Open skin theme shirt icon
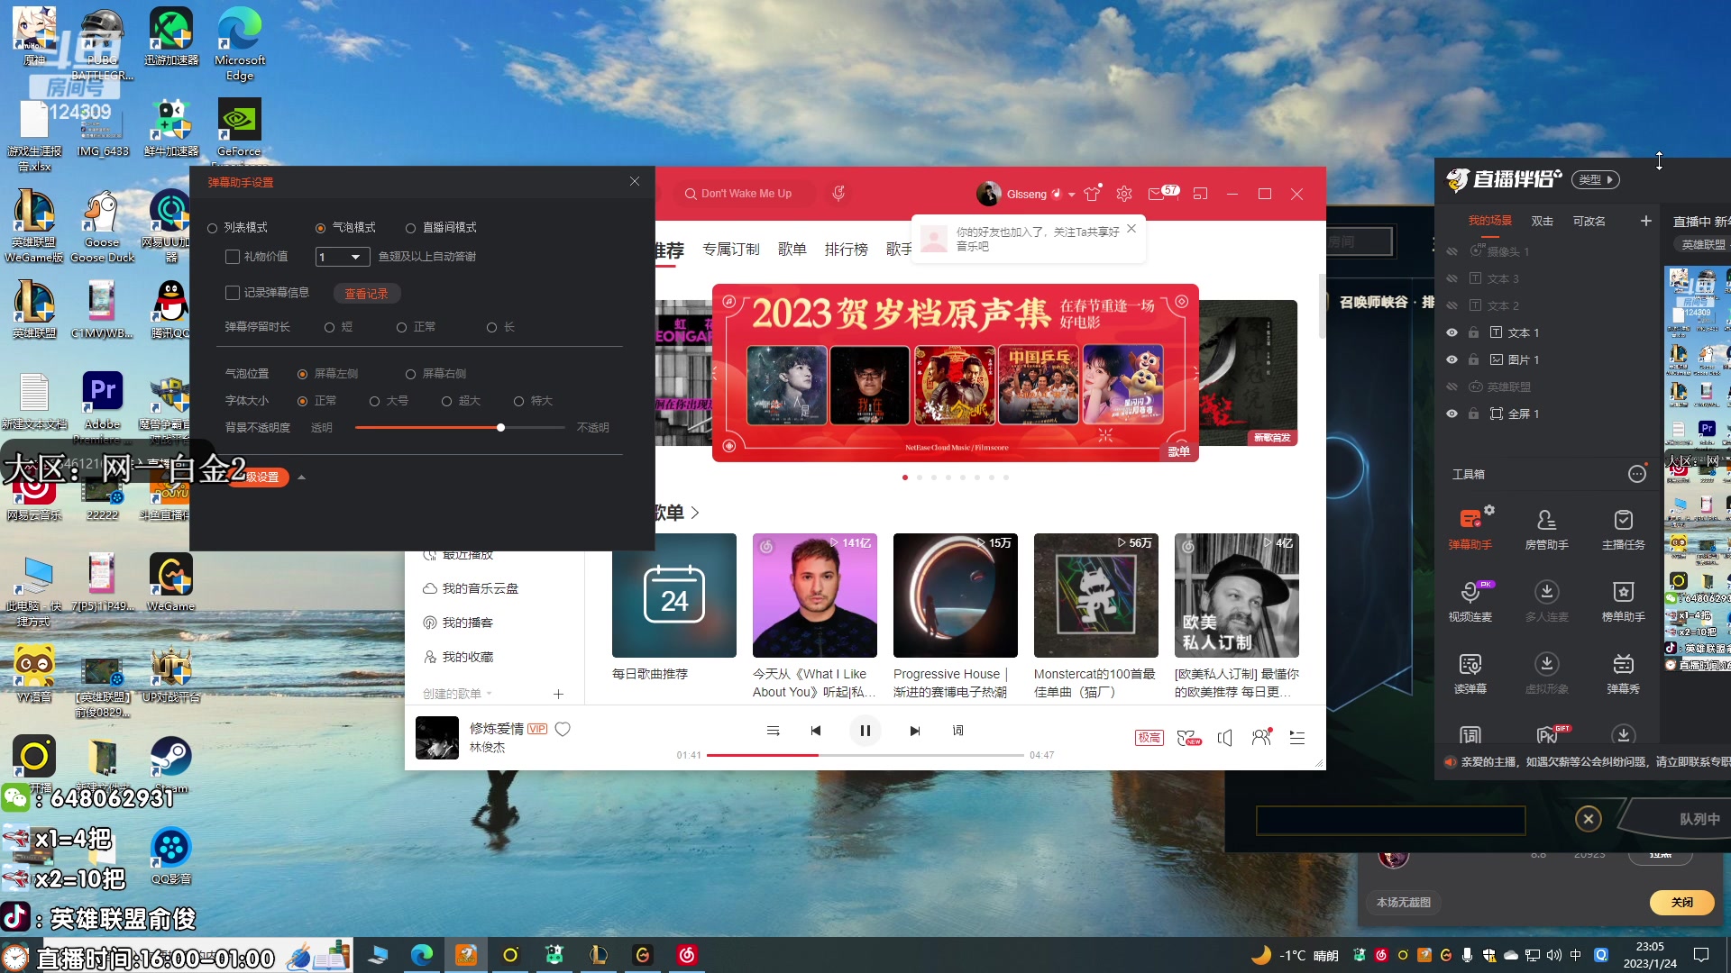 1093,193
